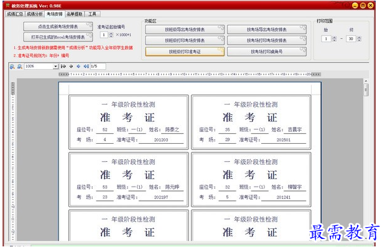Viewport: 385px width, 252px height.
Task: Click student name 陈泰之 on the ticket
Action: tap(172, 129)
